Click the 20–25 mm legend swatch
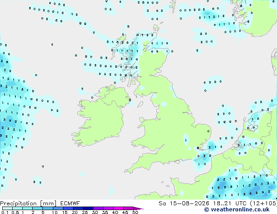Screen dimensions: 277x214 (x=78, y=208)
